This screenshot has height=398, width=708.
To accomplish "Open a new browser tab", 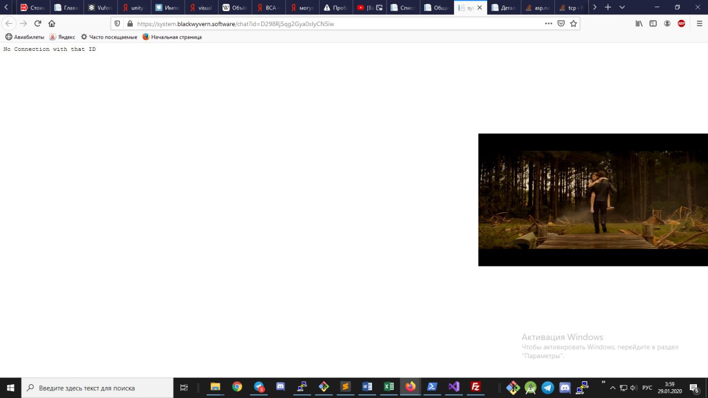I will 608,7.
